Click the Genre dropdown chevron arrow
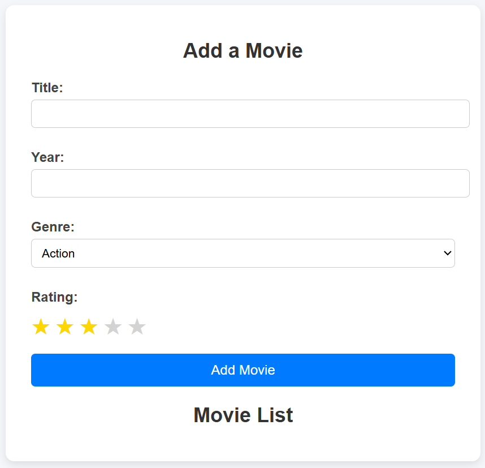485x468 pixels. point(448,253)
